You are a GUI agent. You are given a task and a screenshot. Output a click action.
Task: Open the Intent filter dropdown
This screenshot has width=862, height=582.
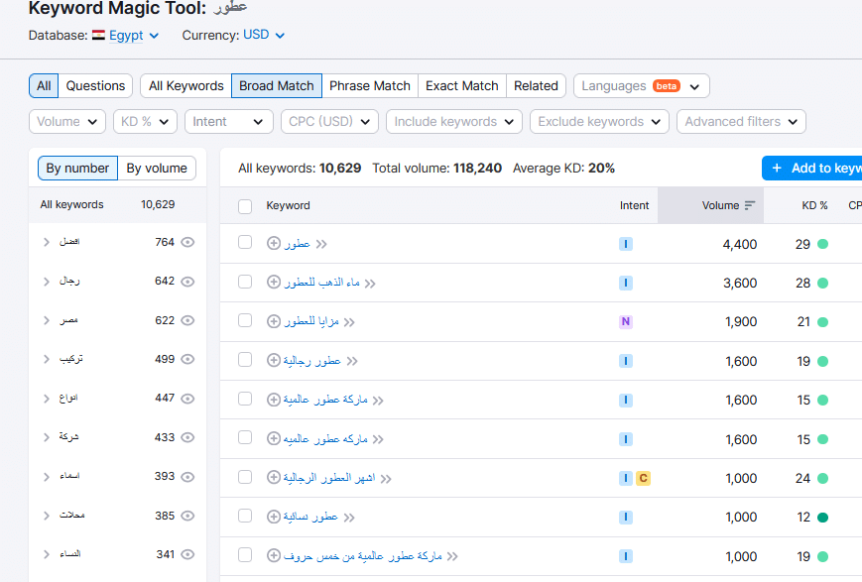click(x=229, y=121)
